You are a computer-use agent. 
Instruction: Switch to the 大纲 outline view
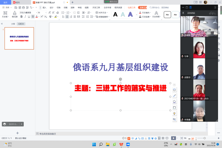click(13, 24)
